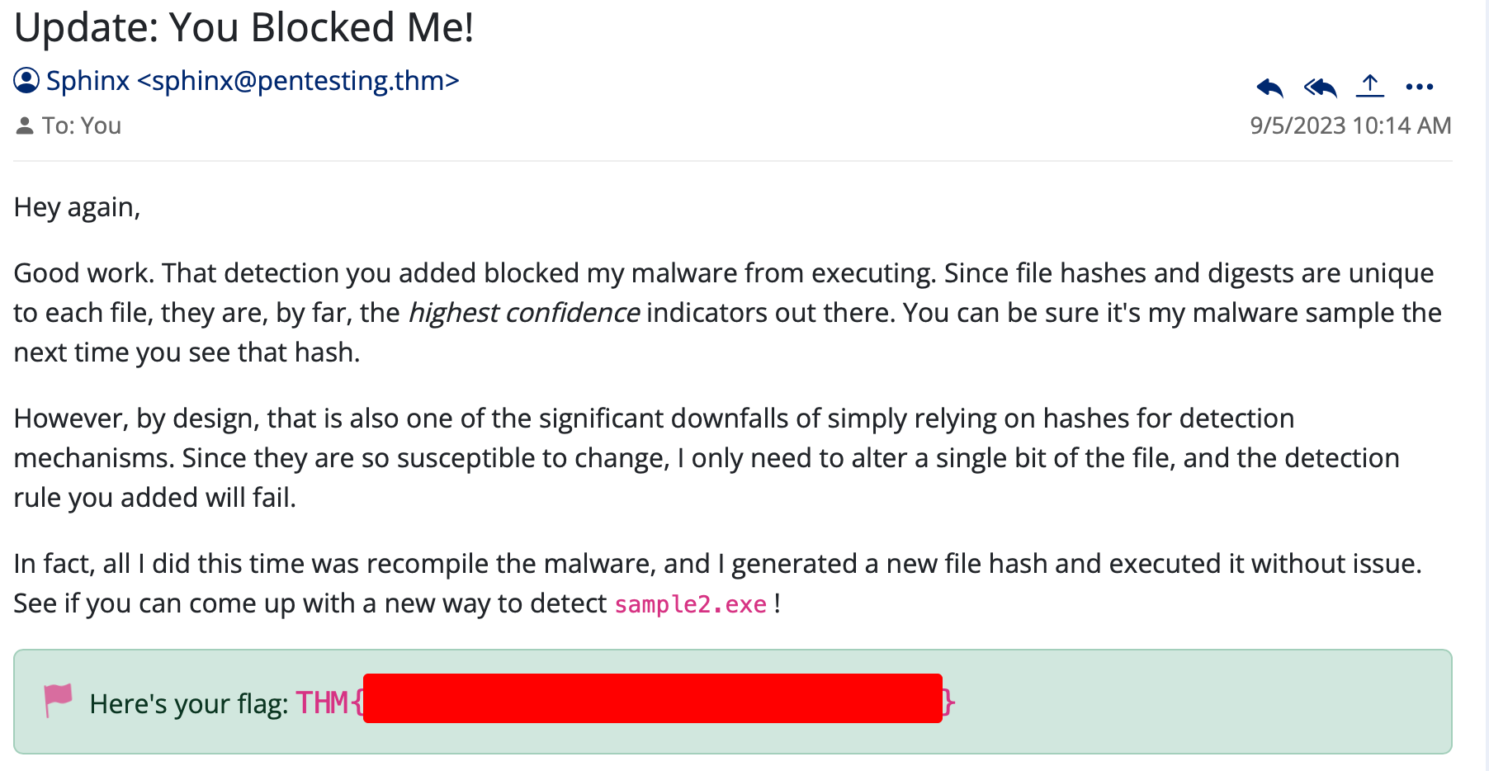Click the pink flag icon

pos(59,701)
